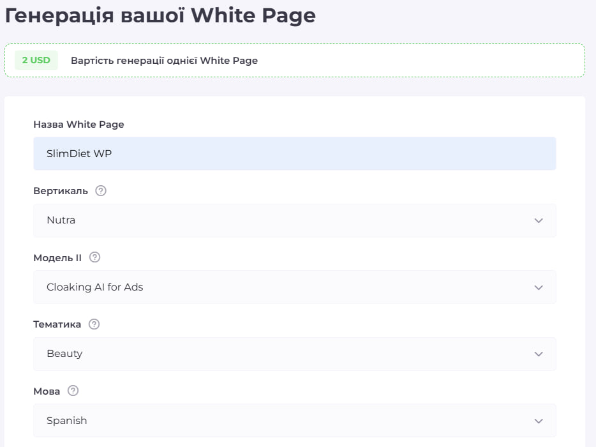Screen dimensions: 596x447
Task: Click the chevron arrow in the Beauty field
Action: click(538, 354)
